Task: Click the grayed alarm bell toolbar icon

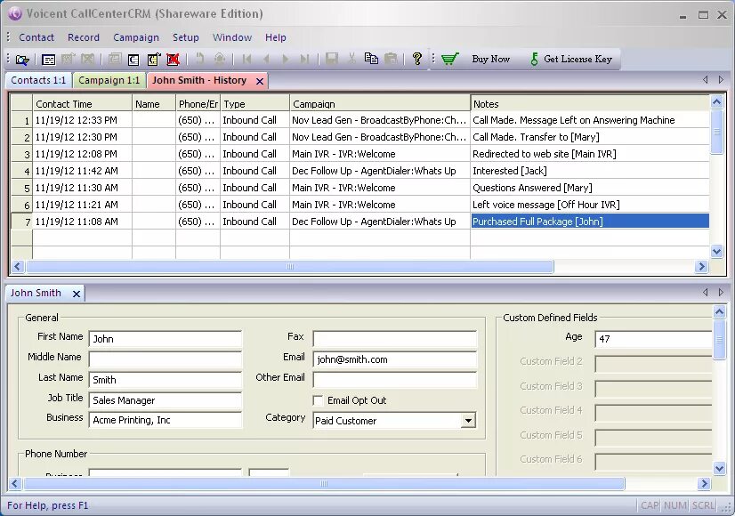Action: tap(220, 59)
